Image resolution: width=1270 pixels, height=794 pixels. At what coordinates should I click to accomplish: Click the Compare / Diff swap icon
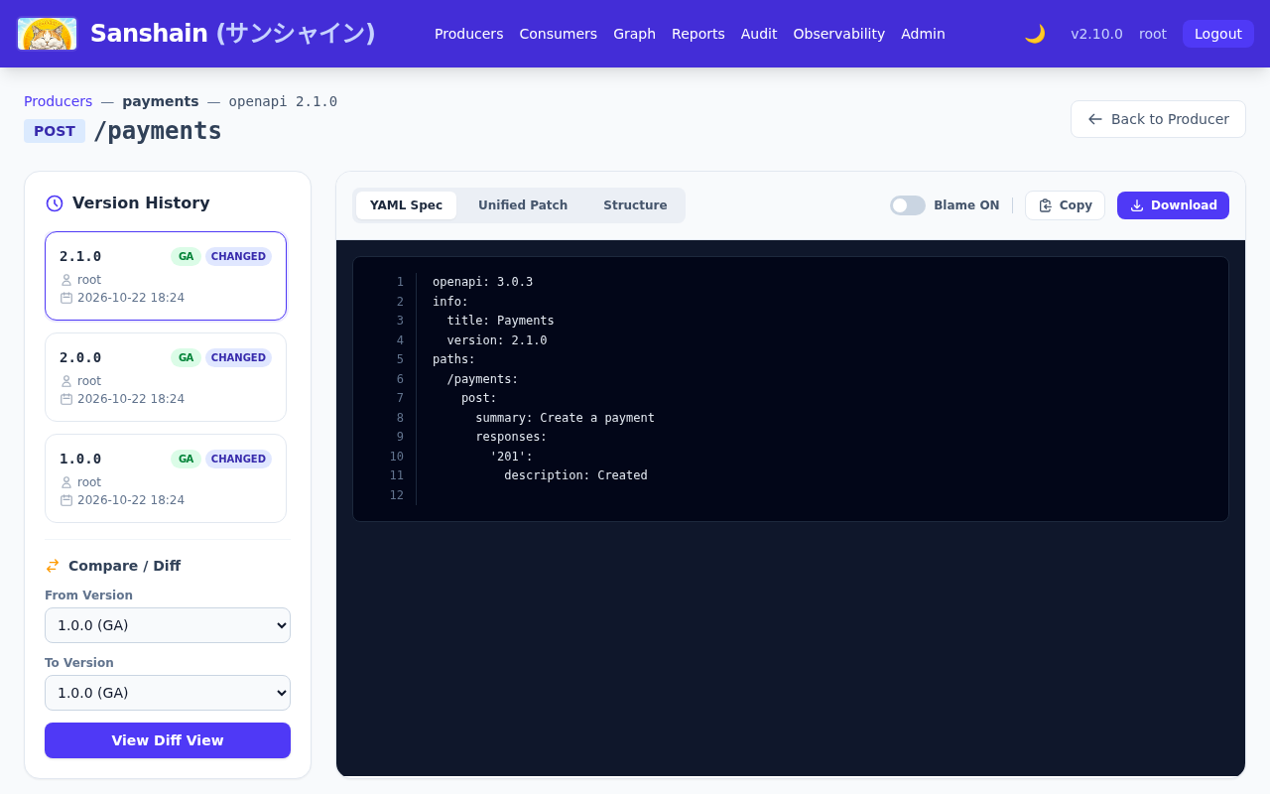point(53,566)
